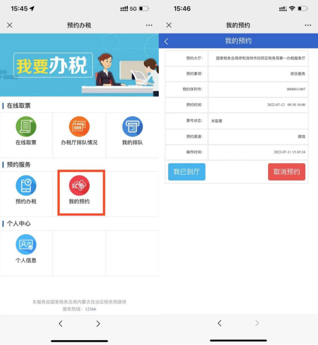The image size is (318, 345).
Task: Open 办税厅排队情况 orange queue icon
Action: coord(79,126)
